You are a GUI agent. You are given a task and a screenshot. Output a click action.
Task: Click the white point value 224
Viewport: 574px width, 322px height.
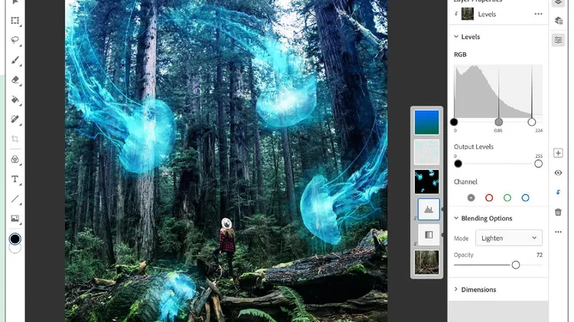(539, 130)
